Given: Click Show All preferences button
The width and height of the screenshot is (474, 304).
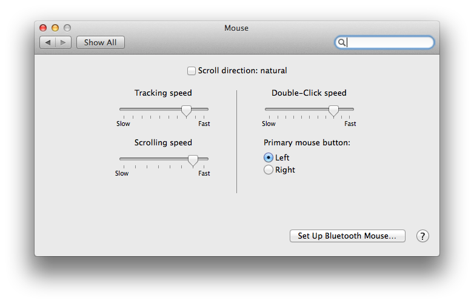Looking at the screenshot, I should [101, 42].
